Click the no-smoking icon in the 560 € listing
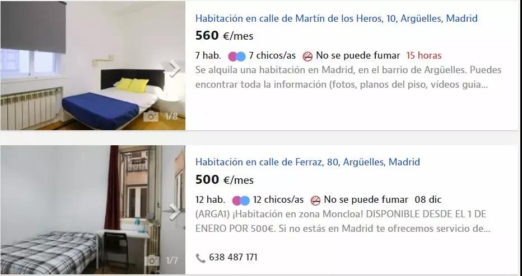This screenshot has width=522, height=276. (x=307, y=56)
